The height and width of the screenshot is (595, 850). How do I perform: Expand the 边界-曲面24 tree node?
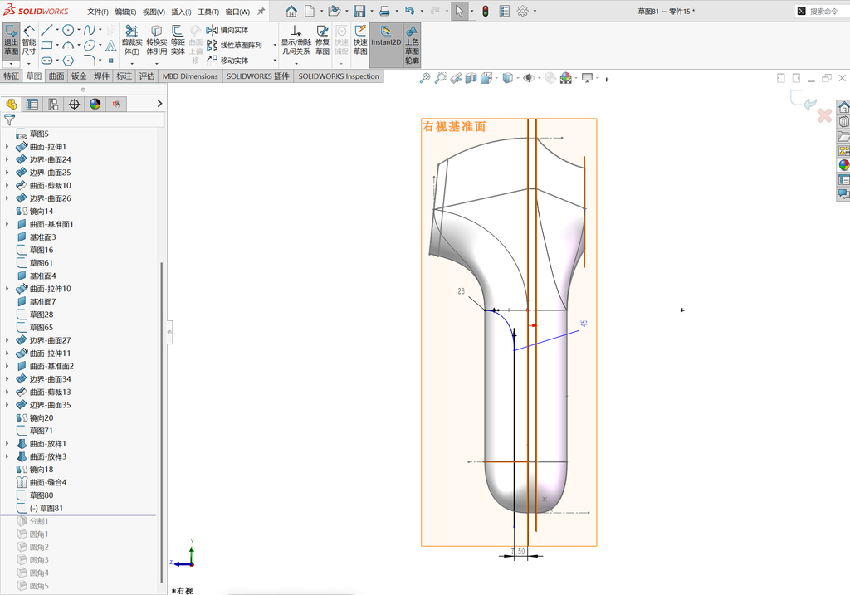[7, 160]
